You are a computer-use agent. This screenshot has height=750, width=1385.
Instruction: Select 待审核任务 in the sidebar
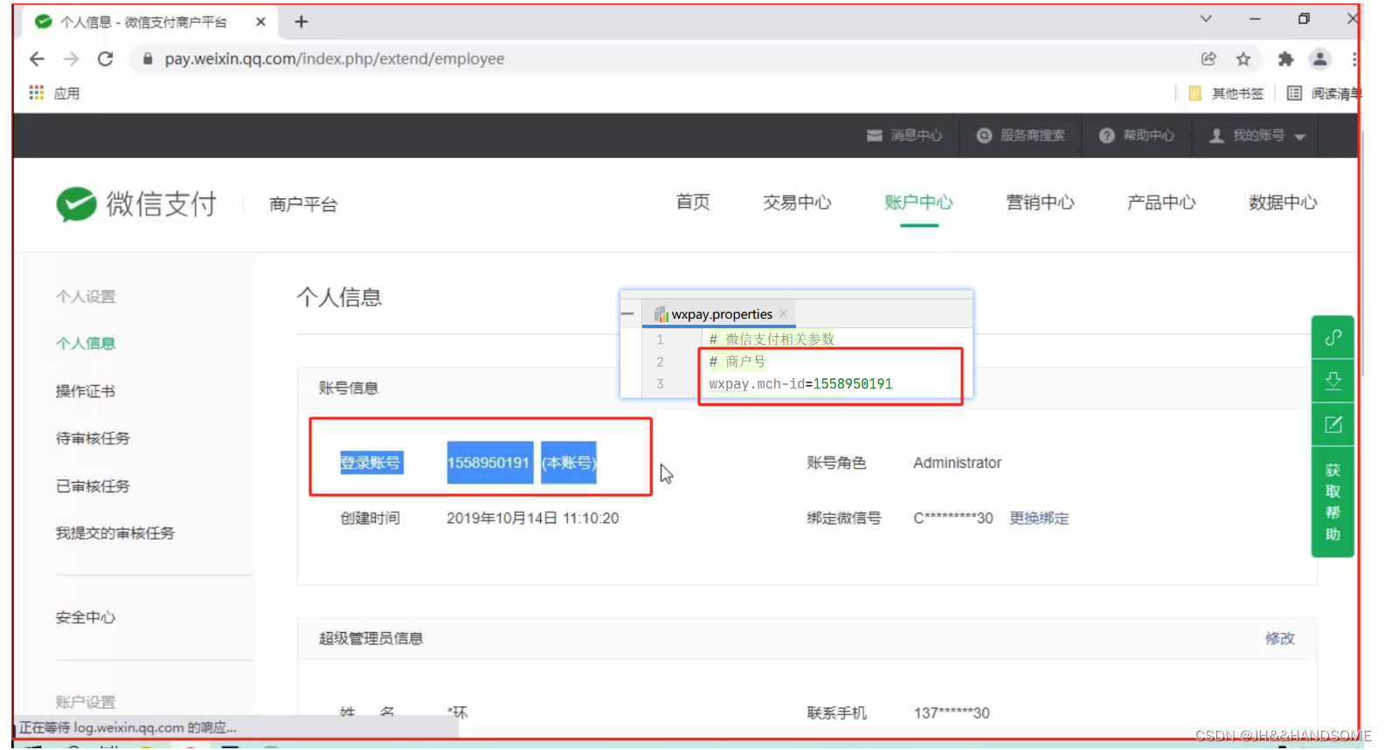[x=93, y=438]
